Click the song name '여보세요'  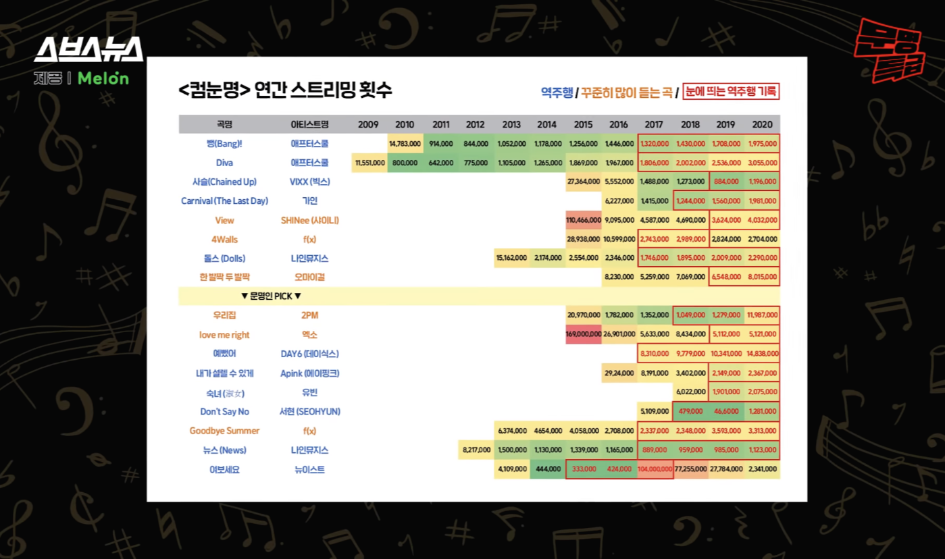pos(225,469)
